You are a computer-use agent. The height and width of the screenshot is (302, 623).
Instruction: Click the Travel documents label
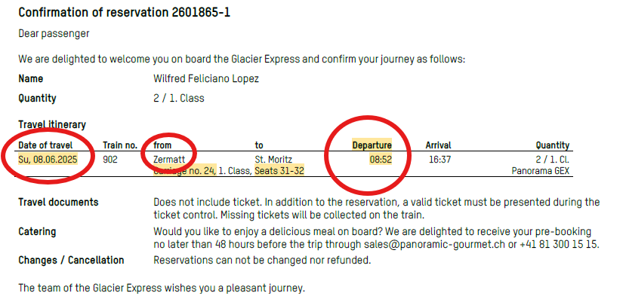(x=58, y=202)
